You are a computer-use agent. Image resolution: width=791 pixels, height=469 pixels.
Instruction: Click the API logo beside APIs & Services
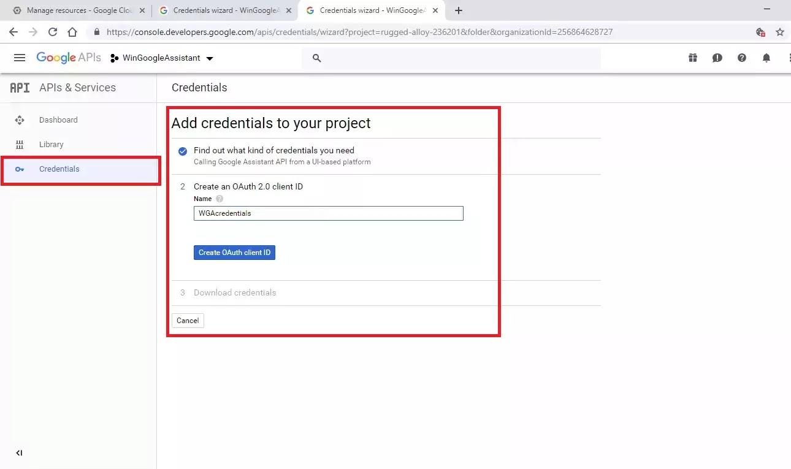(x=20, y=88)
